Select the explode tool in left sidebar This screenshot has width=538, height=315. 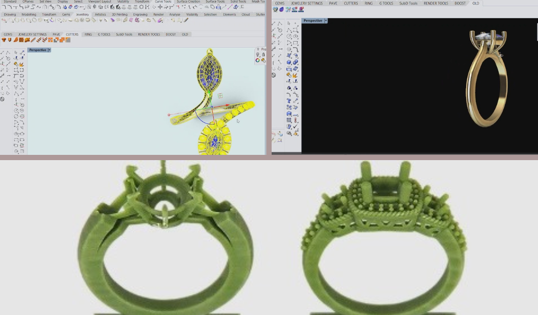coord(22,64)
